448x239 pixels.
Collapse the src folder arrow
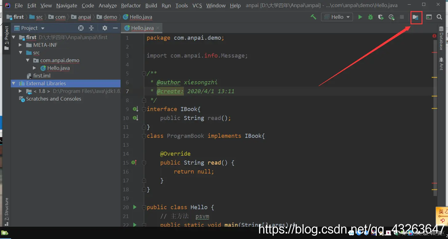20,53
